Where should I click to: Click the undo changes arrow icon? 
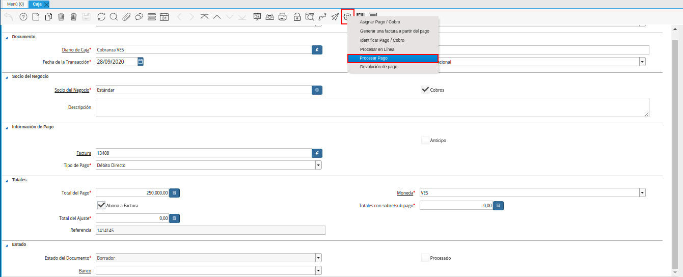point(9,17)
